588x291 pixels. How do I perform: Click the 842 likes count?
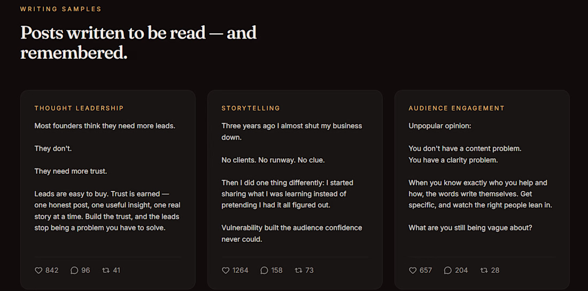pos(52,270)
